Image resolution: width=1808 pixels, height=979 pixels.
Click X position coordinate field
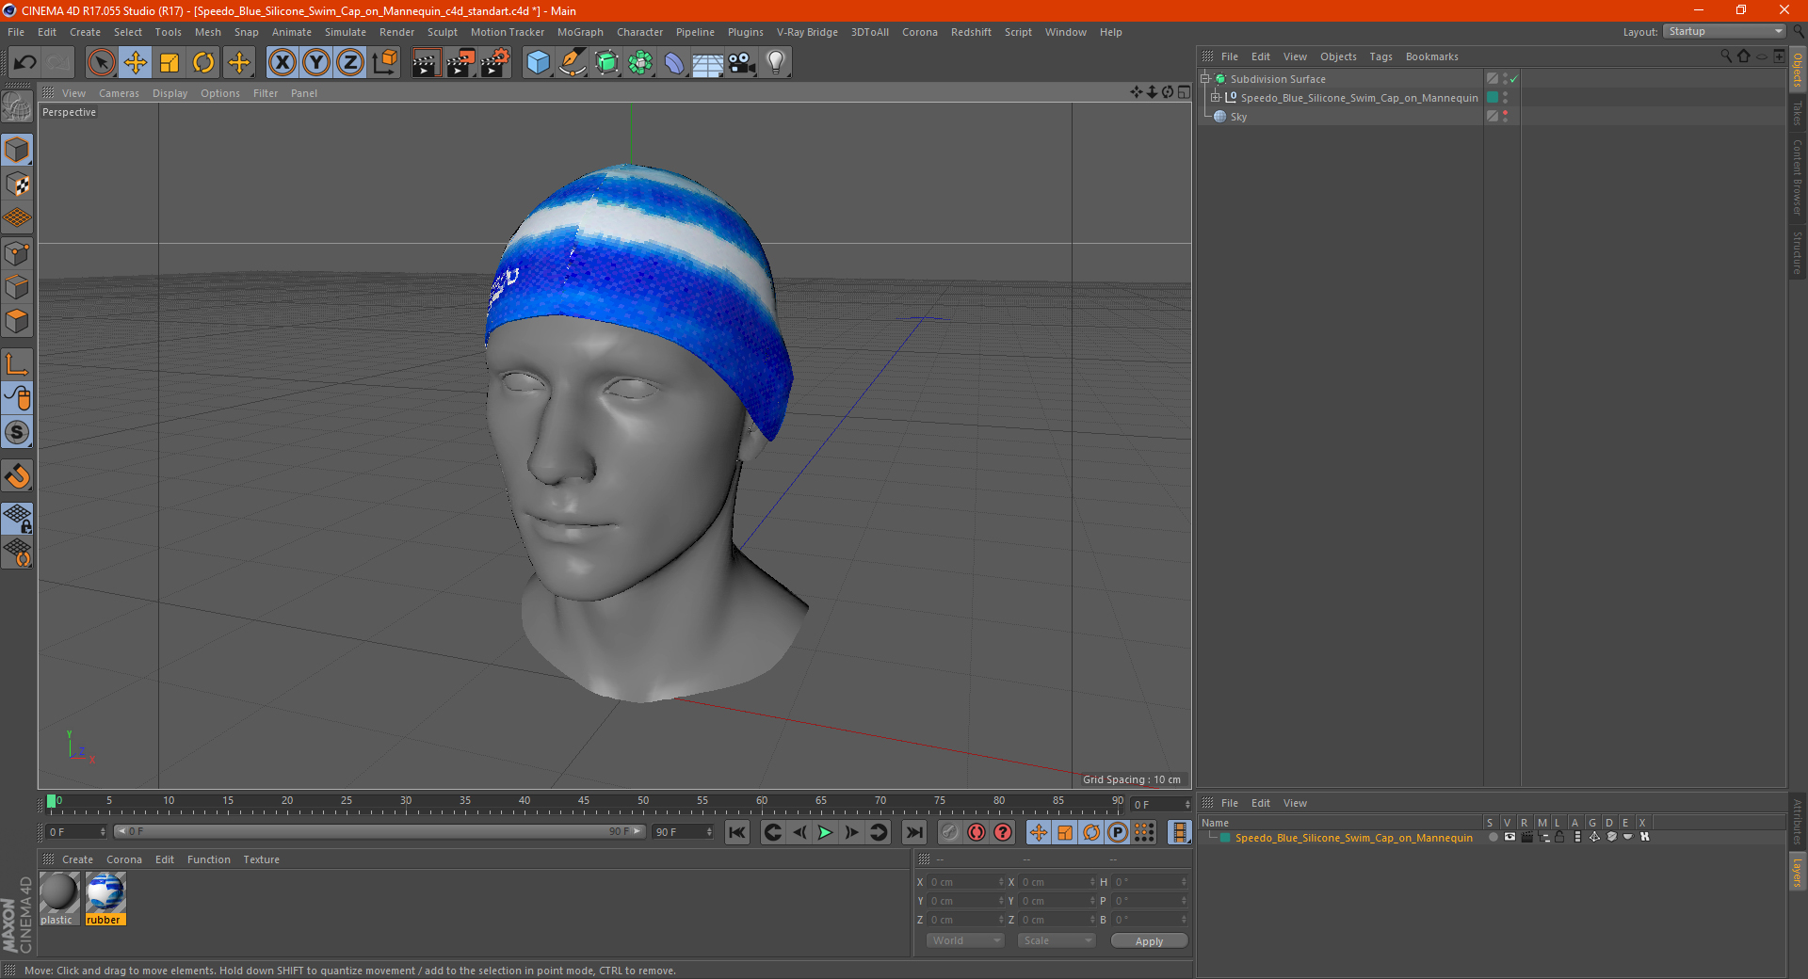pyautogui.click(x=966, y=882)
